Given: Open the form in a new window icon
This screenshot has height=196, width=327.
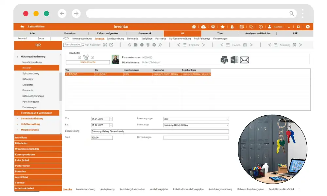Looking at the screenshot, I should point(111,45).
